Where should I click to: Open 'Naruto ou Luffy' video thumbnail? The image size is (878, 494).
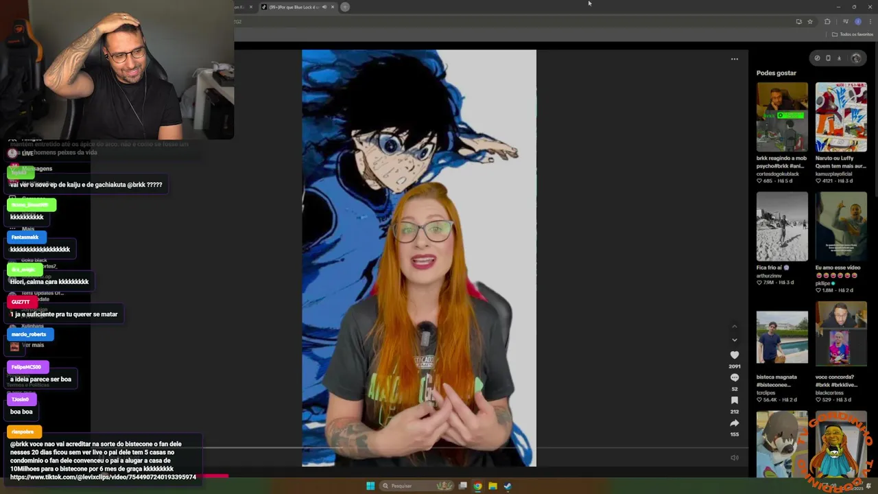[x=841, y=117]
